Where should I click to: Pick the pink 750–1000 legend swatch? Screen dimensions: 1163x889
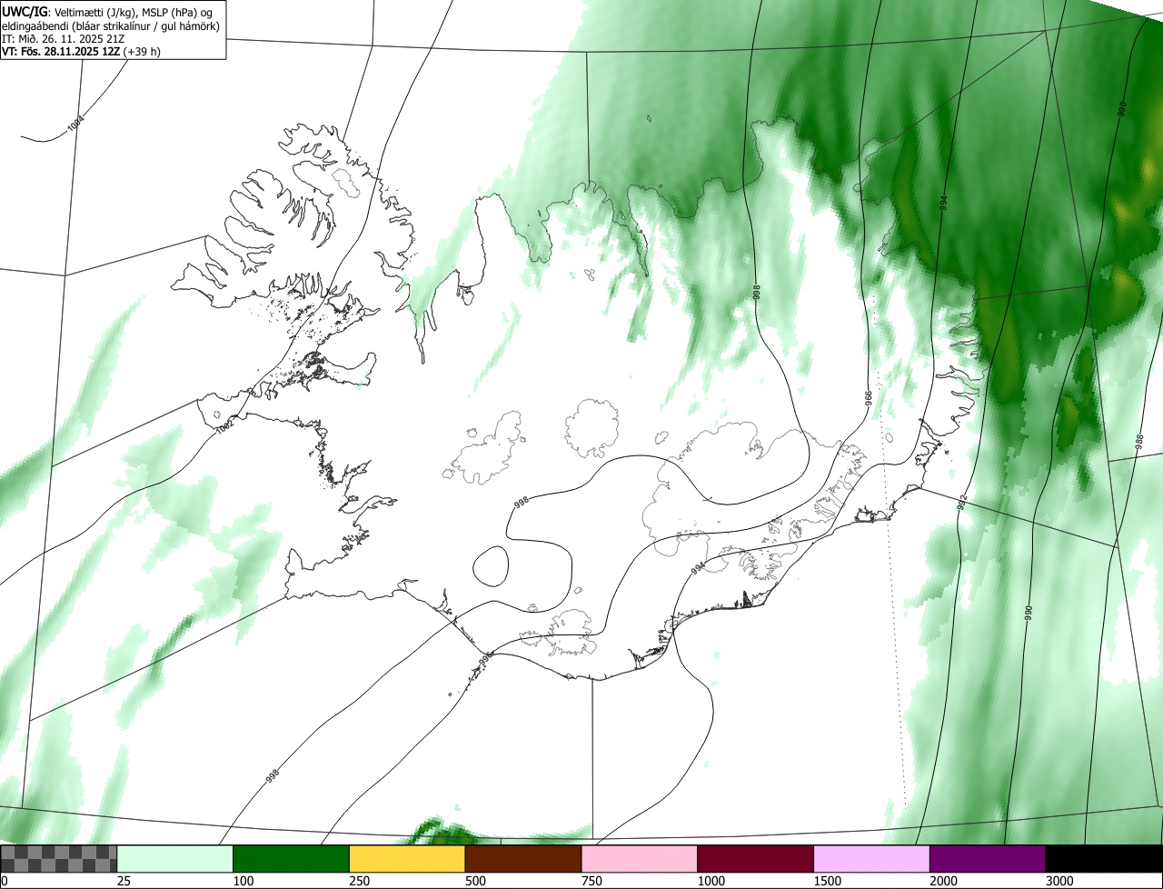640,859
